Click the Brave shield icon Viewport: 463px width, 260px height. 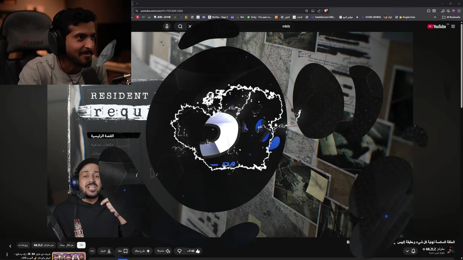(x=326, y=11)
